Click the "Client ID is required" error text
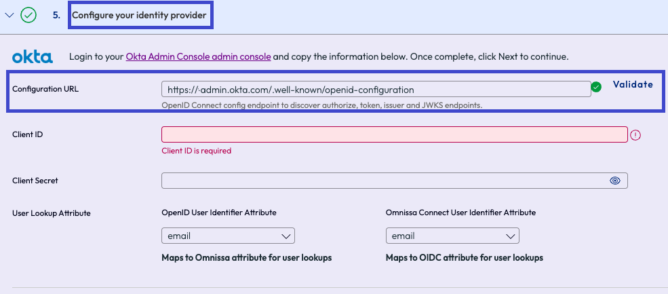Image resolution: width=668 pixels, height=294 pixels. click(197, 151)
